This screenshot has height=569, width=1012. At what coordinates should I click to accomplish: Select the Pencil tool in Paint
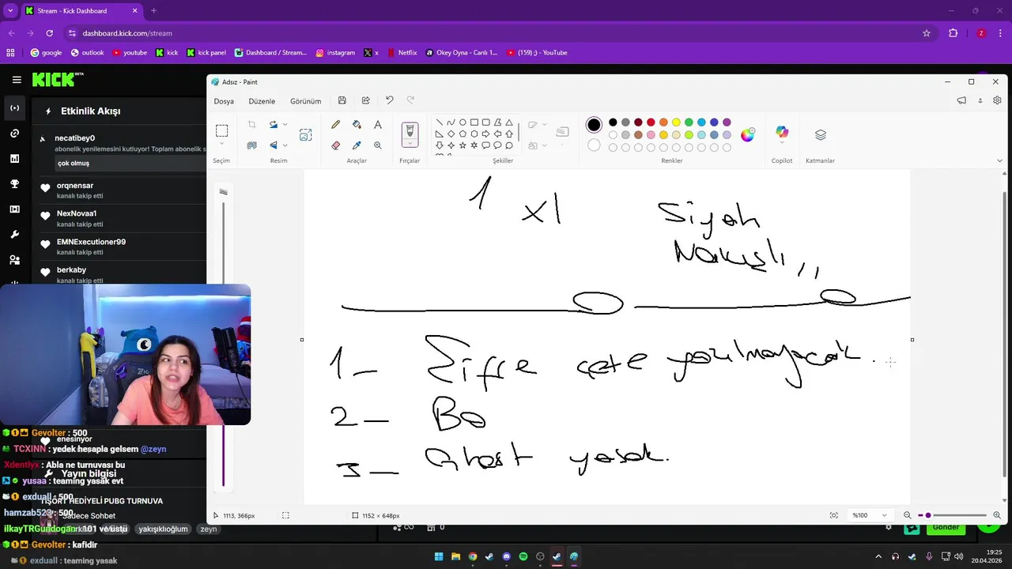point(336,125)
